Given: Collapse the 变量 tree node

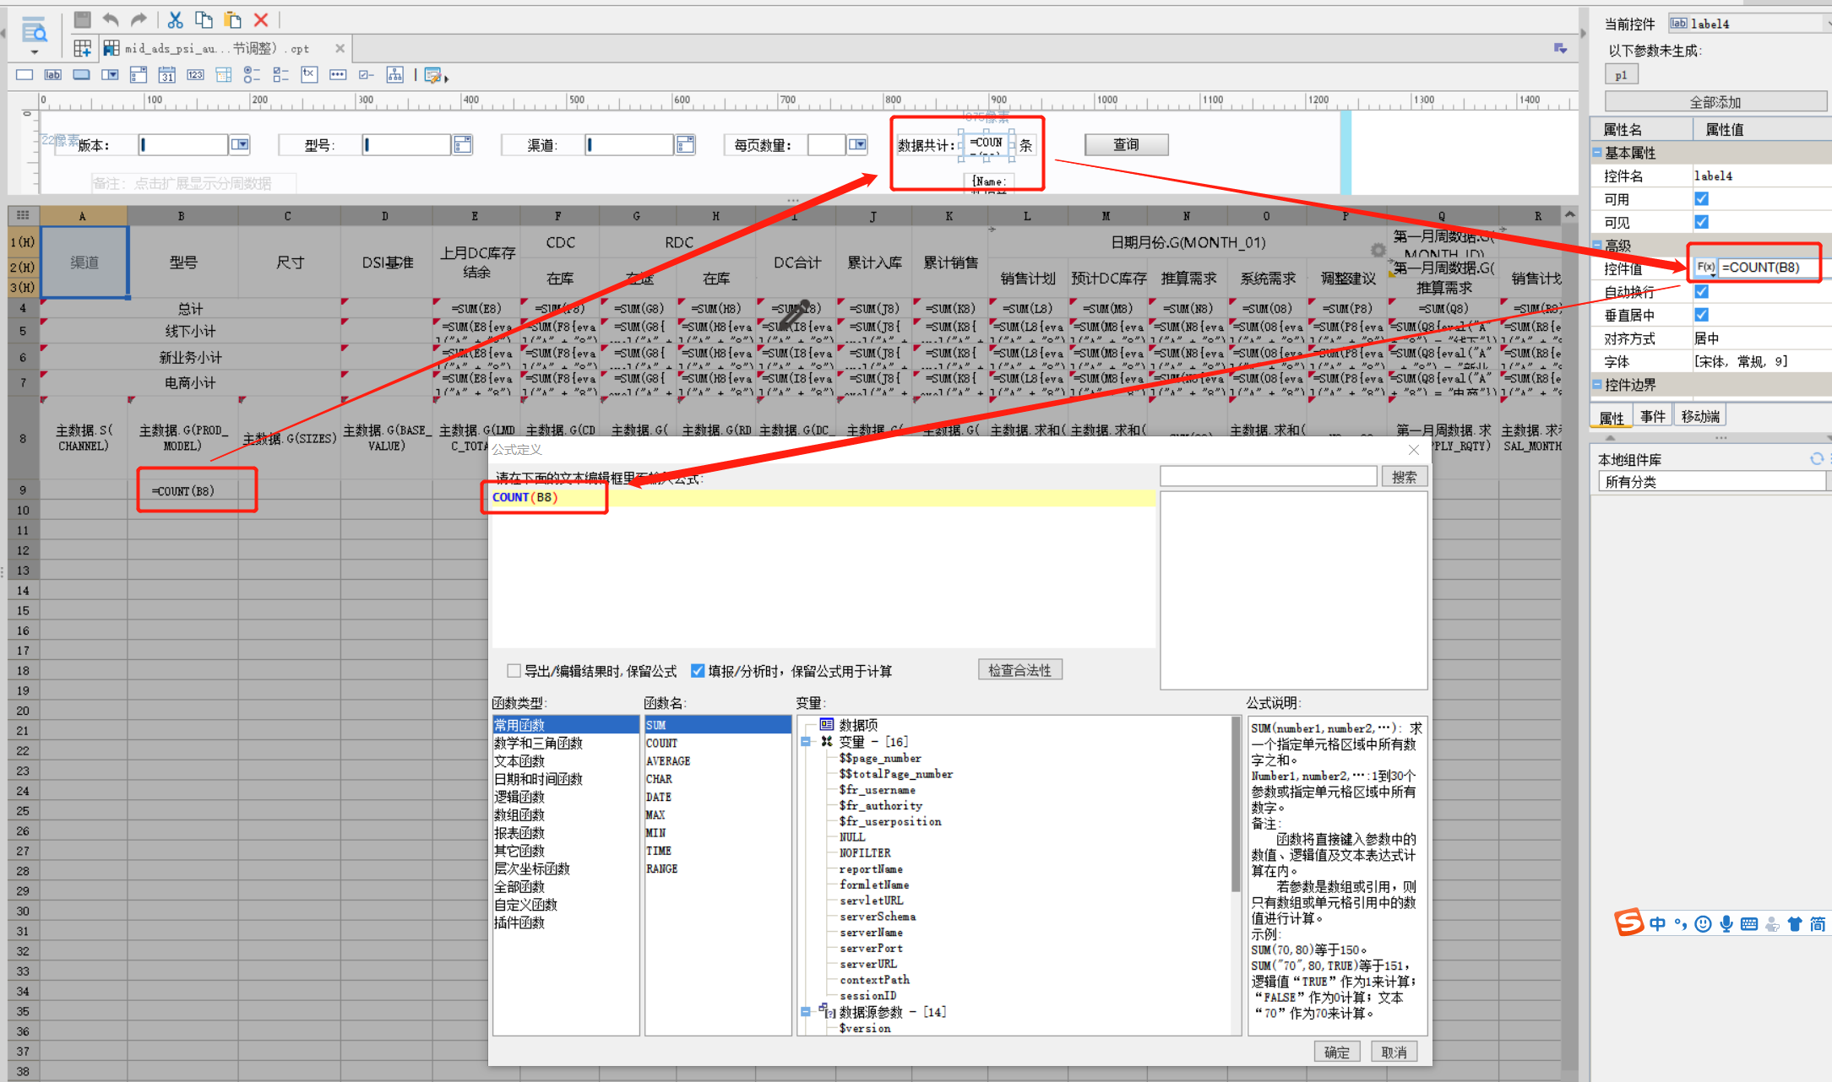Looking at the screenshot, I should [x=806, y=742].
